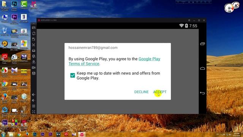The image size is (243, 137).
Task: Open Mozilla Firefox desktop shortcut
Action: (5, 98)
